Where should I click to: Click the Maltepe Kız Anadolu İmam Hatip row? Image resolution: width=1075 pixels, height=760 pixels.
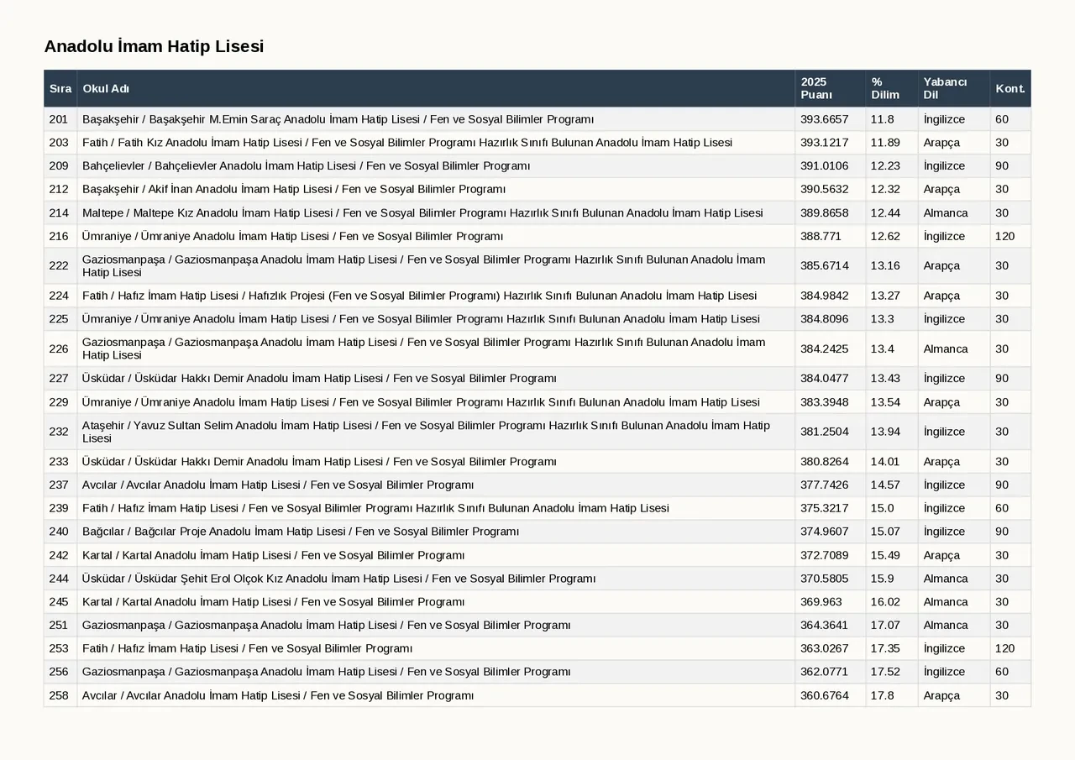(537, 213)
